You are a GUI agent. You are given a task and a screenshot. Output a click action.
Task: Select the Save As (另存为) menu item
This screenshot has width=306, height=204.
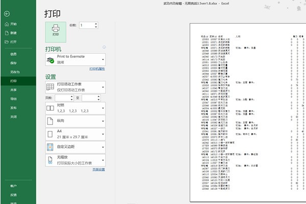point(18,72)
